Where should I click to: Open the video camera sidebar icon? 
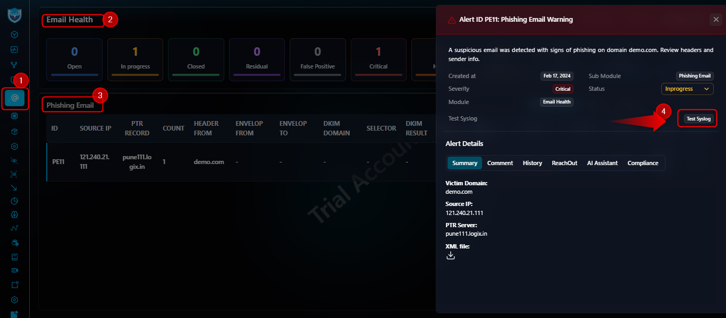pyautogui.click(x=15, y=270)
